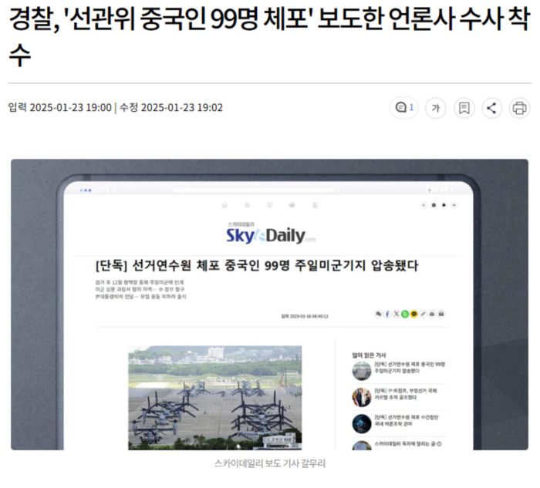The height and width of the screenshot is (488, 540).
Task: Open the second most-read article link
Action: [410, 396]
